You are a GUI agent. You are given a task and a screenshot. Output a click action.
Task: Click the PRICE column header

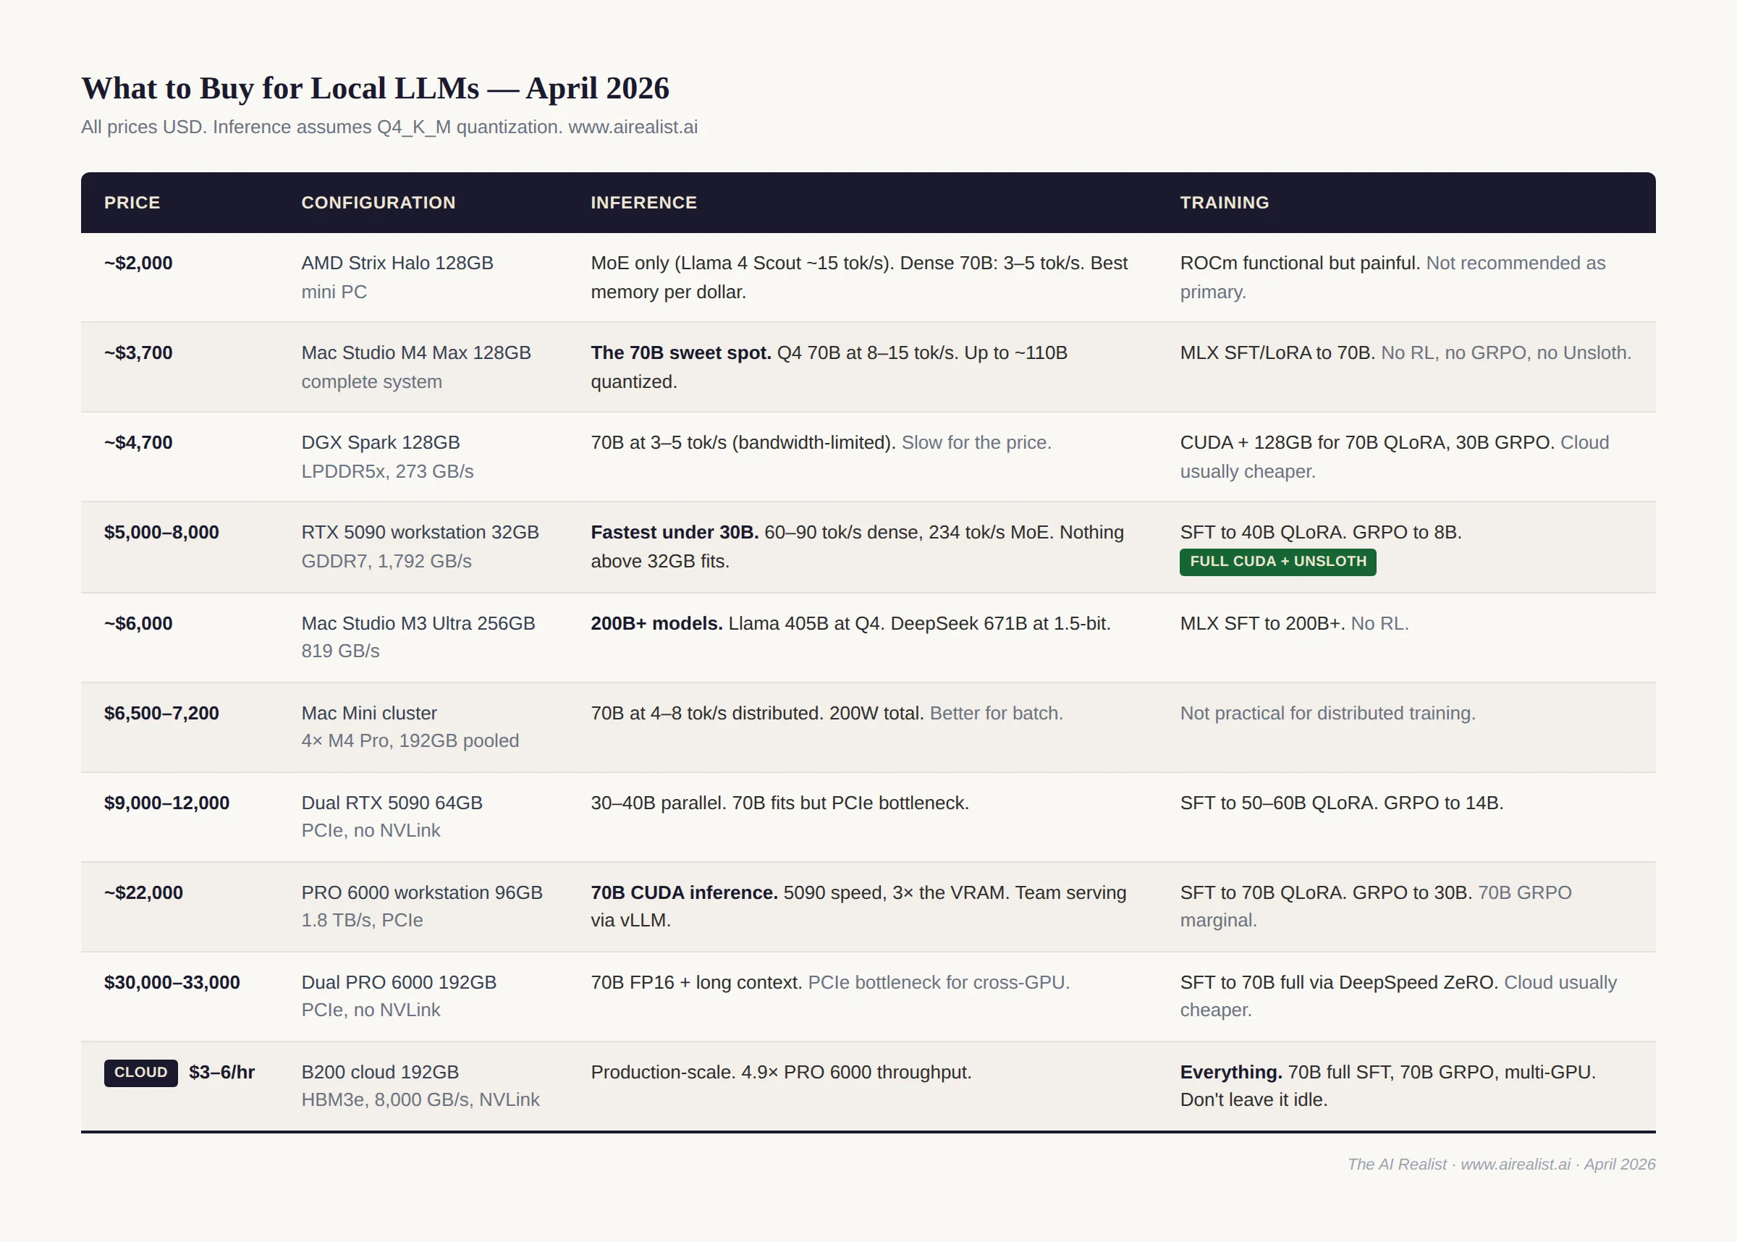132,203
